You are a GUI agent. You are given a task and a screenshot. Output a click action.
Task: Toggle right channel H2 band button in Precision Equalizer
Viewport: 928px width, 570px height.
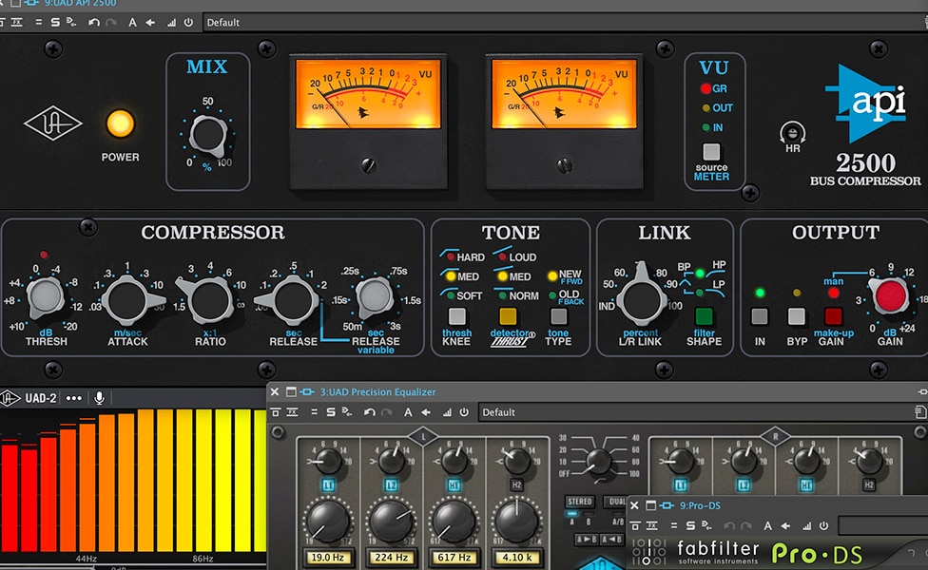point(869,485)
